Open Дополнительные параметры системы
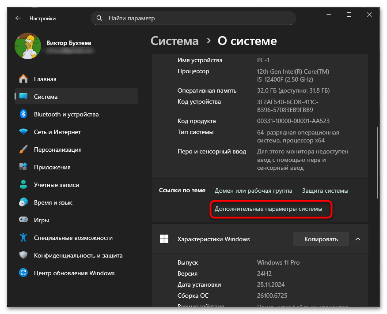 (271, 209)
